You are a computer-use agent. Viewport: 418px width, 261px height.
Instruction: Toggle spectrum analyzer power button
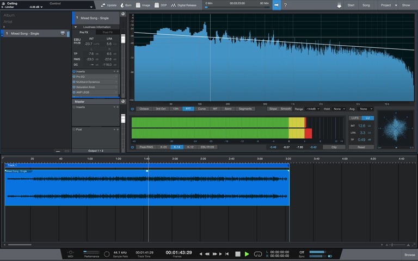(132, 109)
